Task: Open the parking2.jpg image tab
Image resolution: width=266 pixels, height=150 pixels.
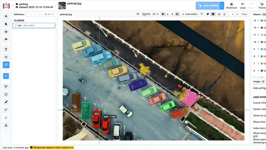Action: point(66,14)
